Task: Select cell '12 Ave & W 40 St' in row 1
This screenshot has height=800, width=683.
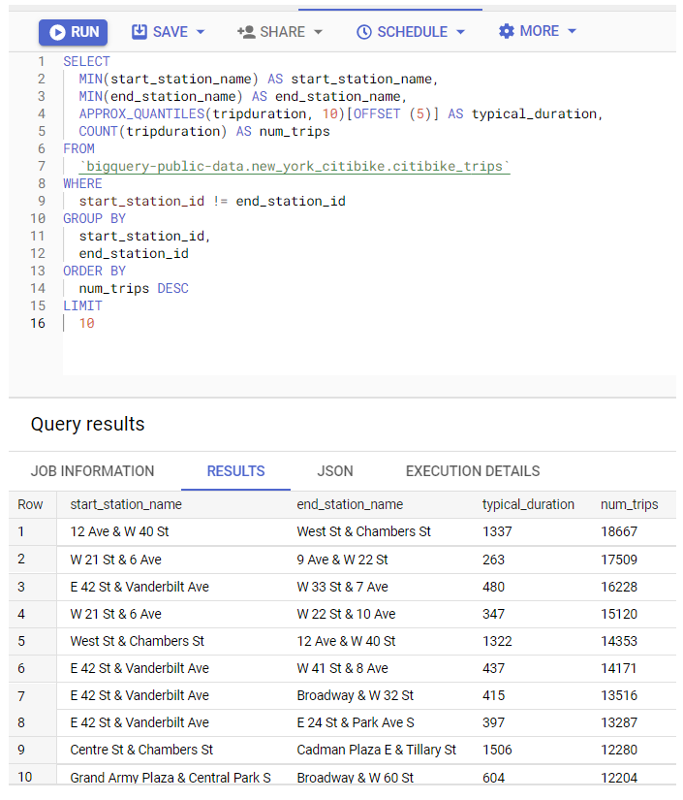Action: pos(119,531)
